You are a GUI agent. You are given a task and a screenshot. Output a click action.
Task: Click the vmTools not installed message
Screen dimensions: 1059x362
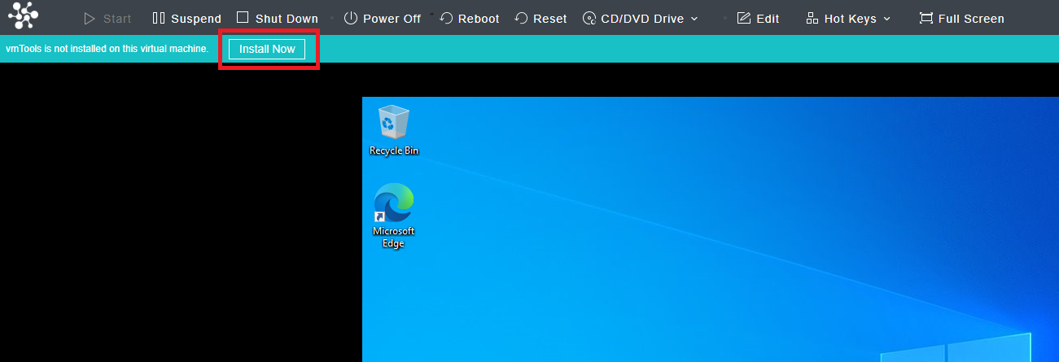pos(107,49)
